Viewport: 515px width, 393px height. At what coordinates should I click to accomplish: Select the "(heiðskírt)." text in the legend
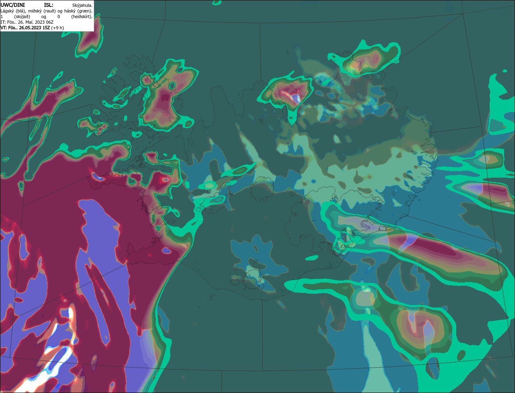[82, 17]
